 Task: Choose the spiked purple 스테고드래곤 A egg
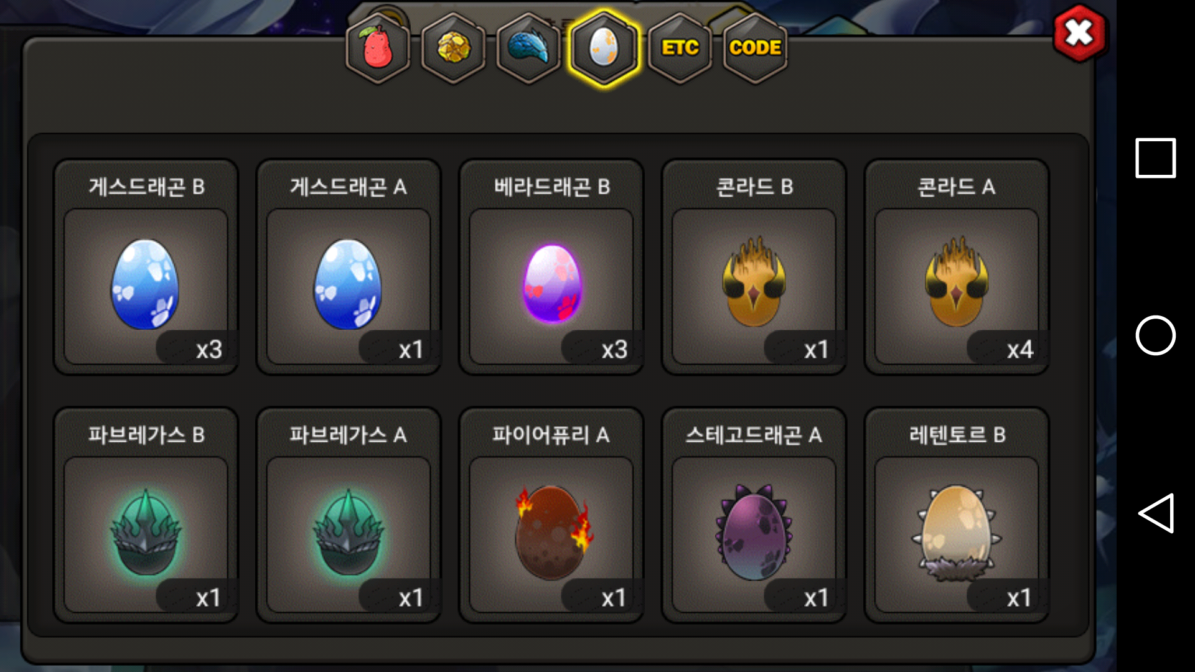754,515
